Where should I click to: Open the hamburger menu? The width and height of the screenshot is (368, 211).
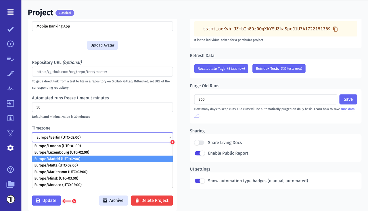tap(10, 12)
